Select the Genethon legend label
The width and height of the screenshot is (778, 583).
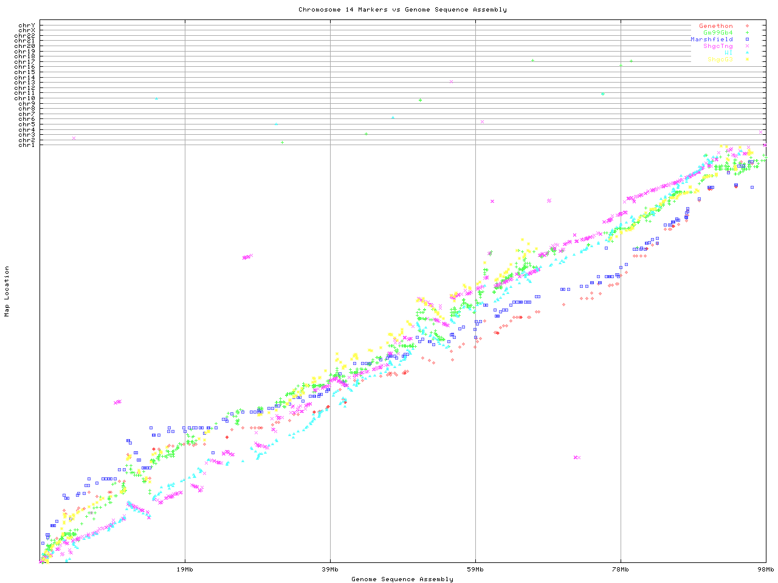pyautogui.click(x=715, y=26)
